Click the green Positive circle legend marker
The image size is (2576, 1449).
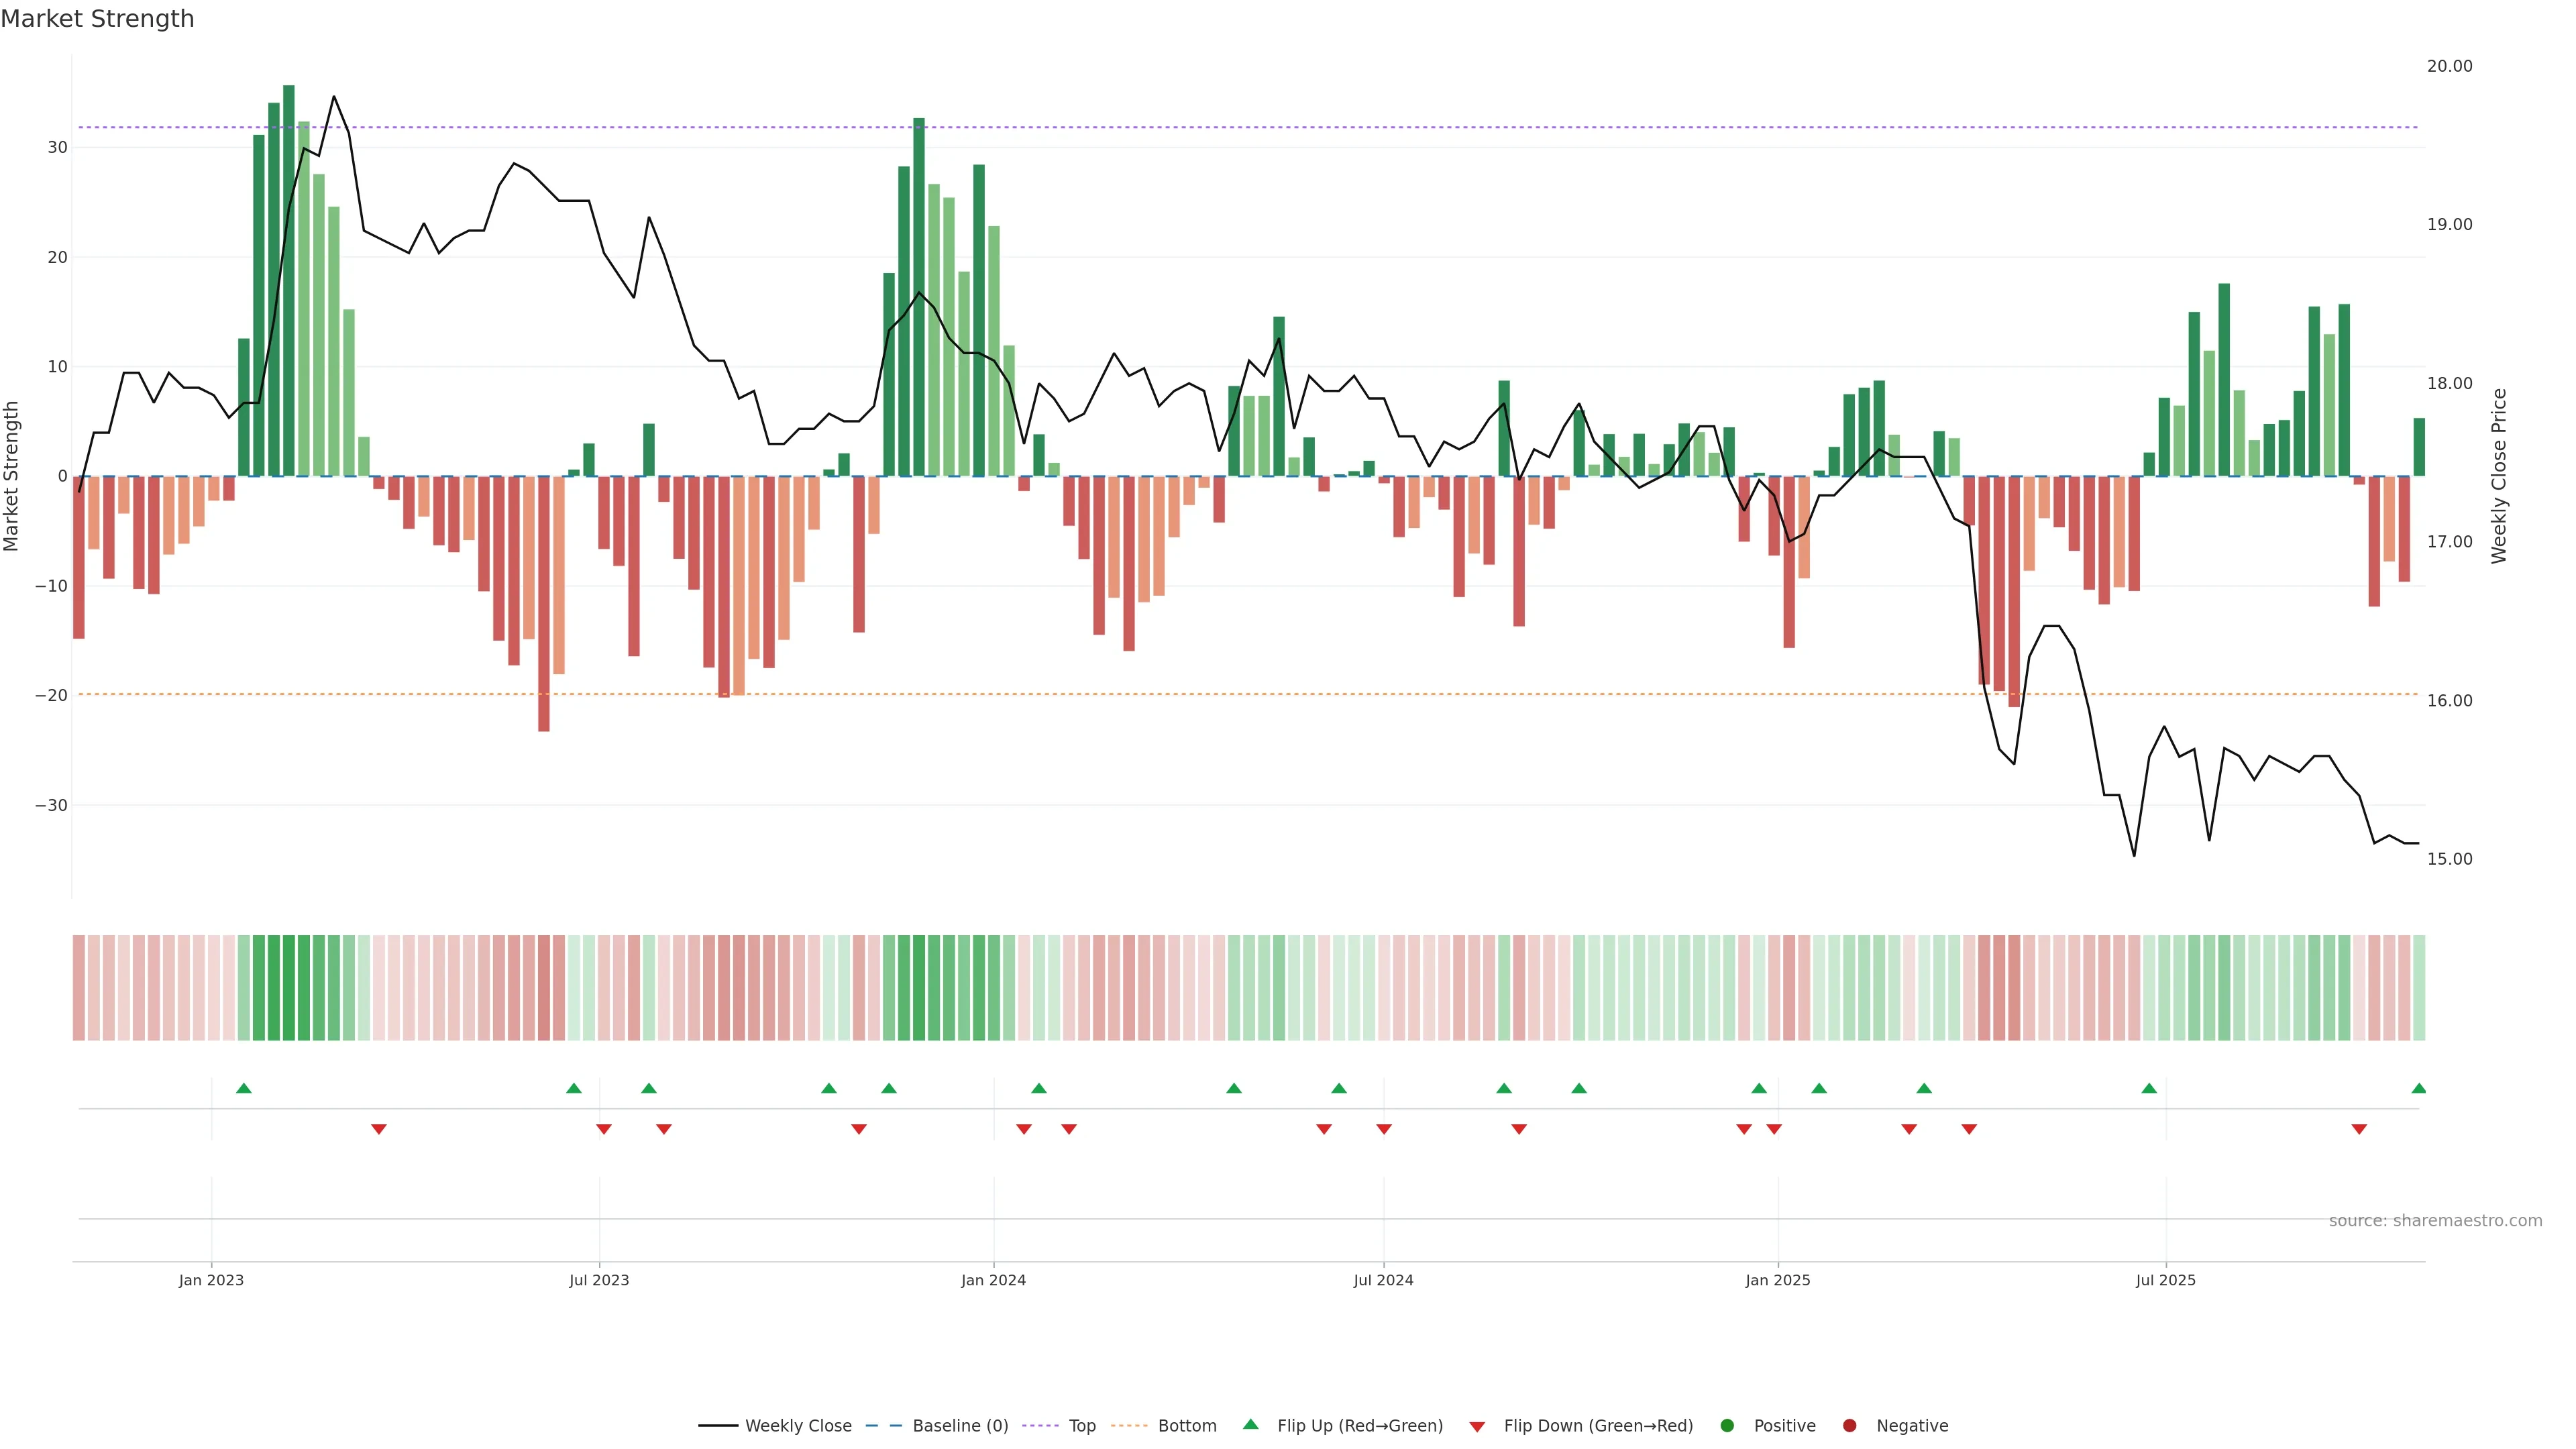click(x=1727, y=1426)
